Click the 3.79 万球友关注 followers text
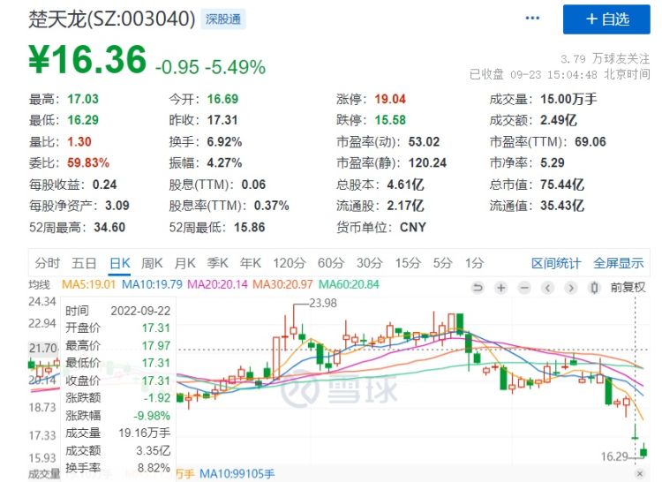662x482 pixels. point(605,58)
